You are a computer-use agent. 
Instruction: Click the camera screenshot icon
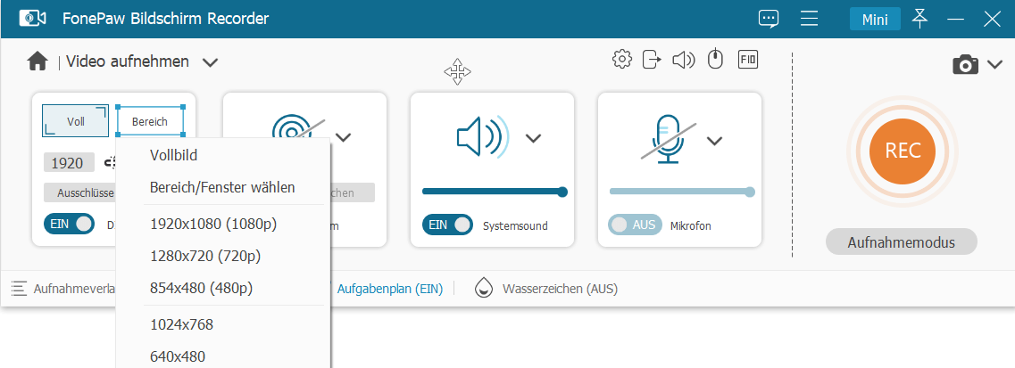[964, 64]
